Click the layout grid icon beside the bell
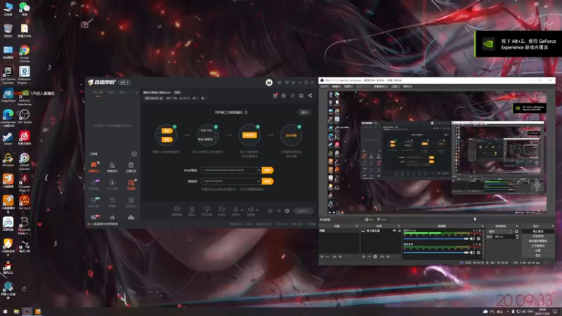 pyautogui.click(x=292, y=96)
